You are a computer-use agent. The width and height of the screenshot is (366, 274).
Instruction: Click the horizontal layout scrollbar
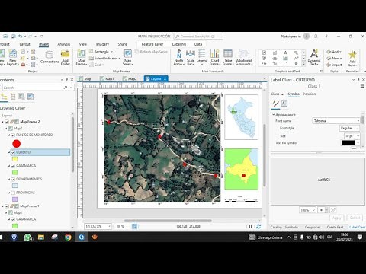click(x=168, y=221)
